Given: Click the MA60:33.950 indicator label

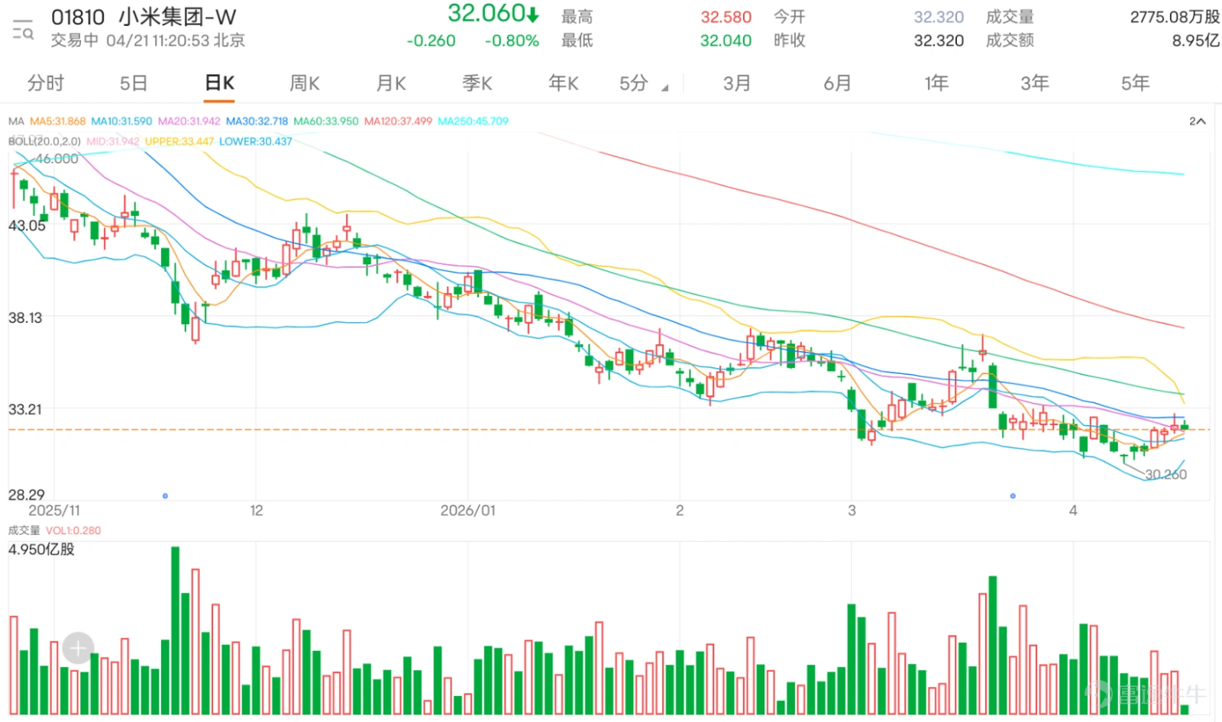Looking at the screenshot, I should pyautogui.click(x=325, y=121).
